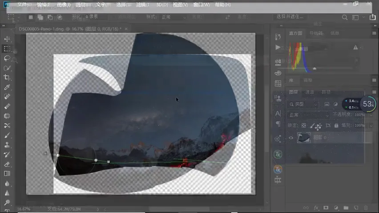379x213 pixels.
Task: Select the Sharpen tool in the toolbar
Action: tap(7, 193)
